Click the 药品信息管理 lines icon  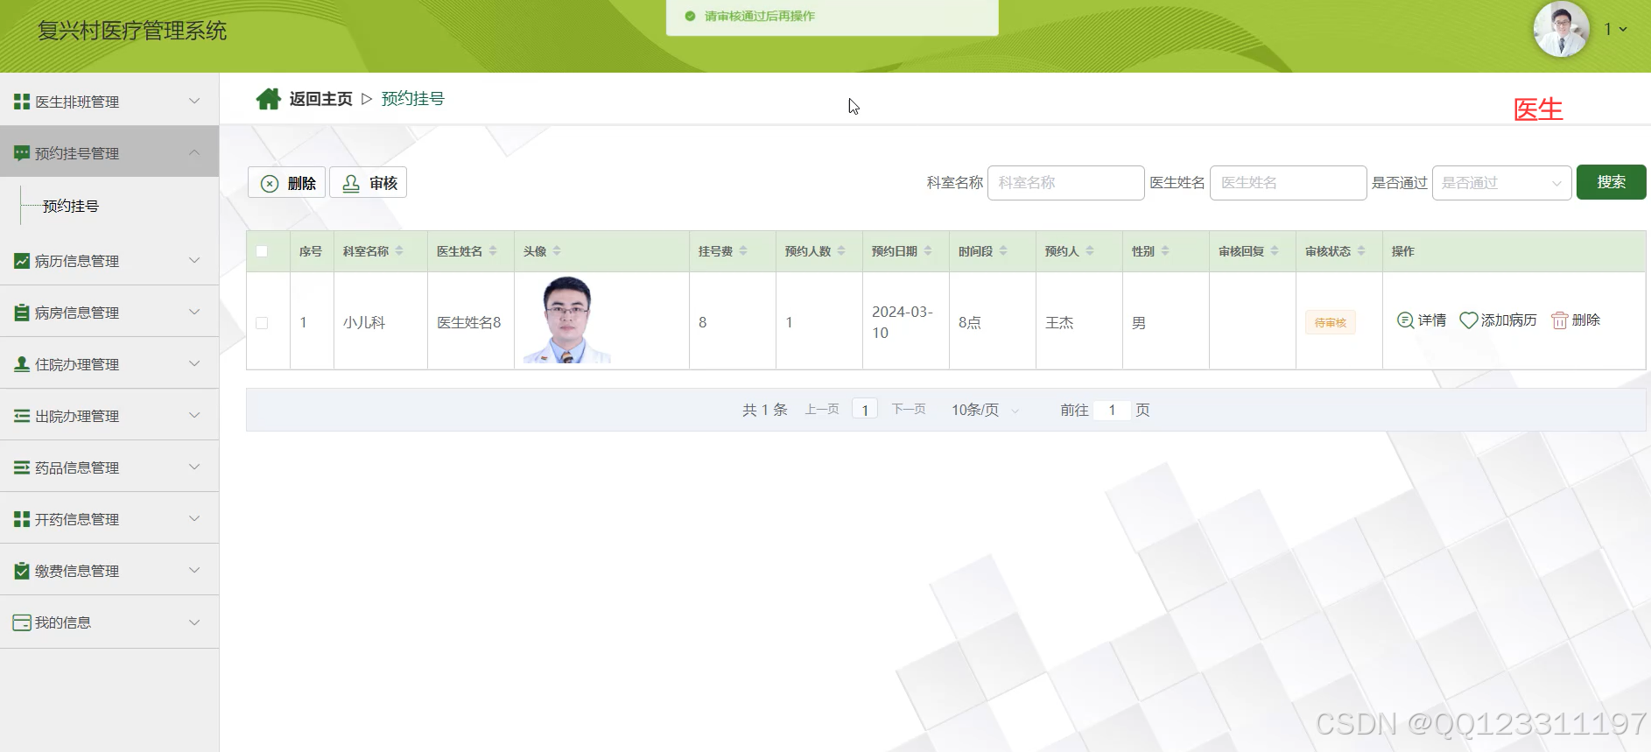[x=22, y=467]
